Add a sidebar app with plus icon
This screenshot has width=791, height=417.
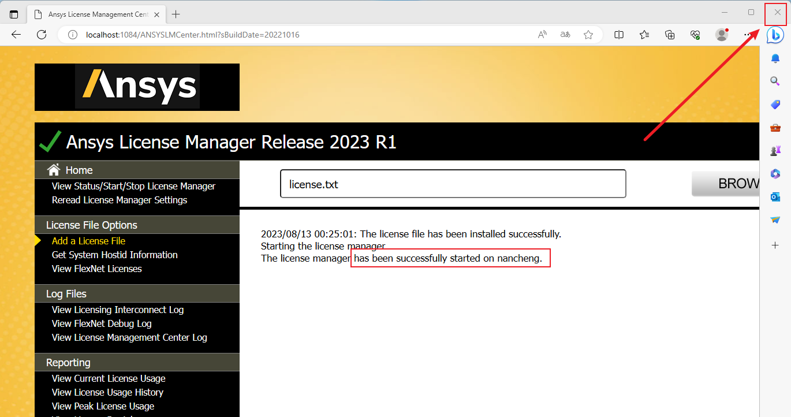pos(775,245)
